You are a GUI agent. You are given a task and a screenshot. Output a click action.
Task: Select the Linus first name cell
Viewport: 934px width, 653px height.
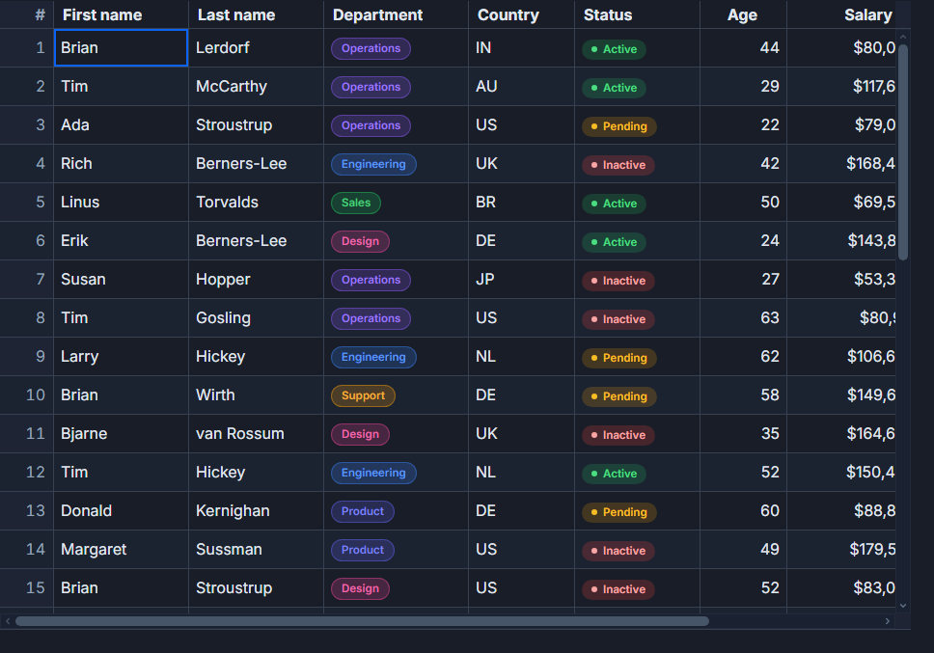click(121, 202)
